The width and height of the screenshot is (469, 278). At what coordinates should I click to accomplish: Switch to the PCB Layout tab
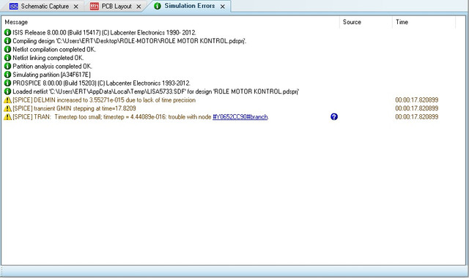(117, 7)
